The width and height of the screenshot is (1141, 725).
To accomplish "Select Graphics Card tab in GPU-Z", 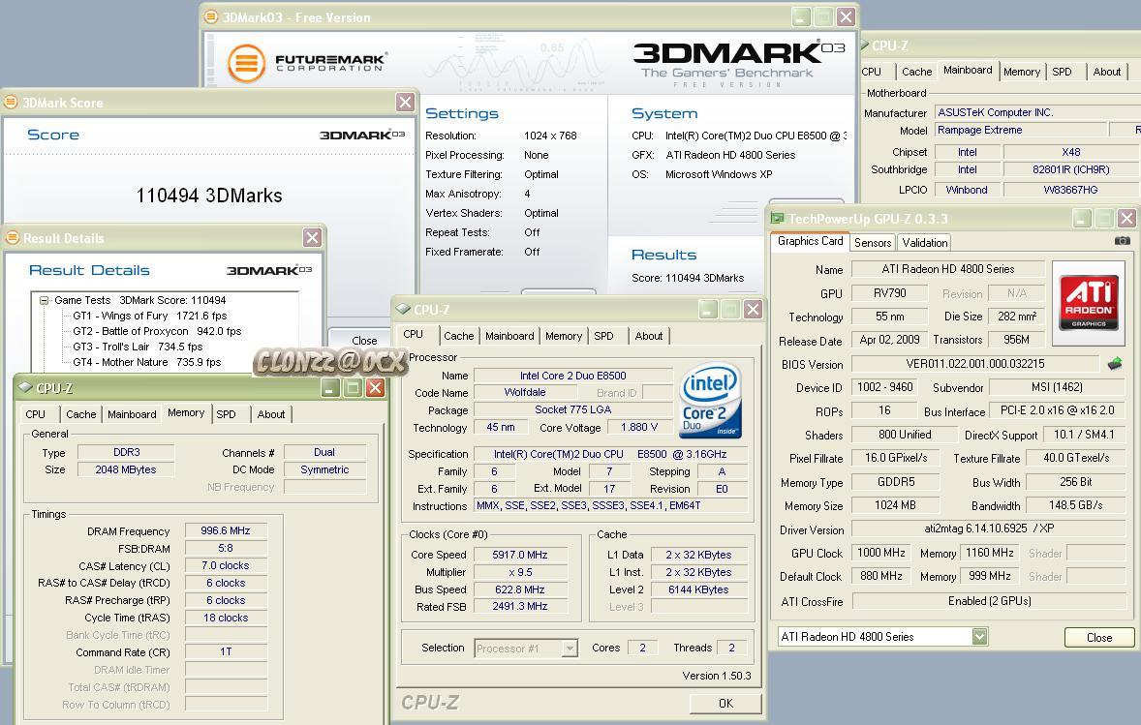I will click(810, 241).
